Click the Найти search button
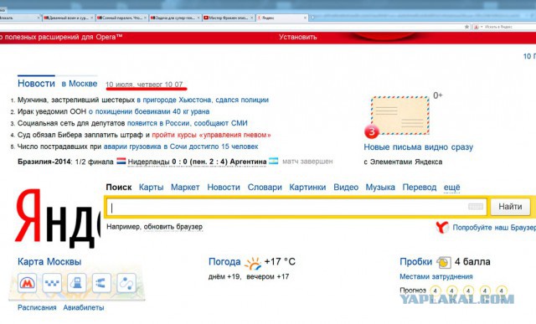Viewport: 536px width, 324px height. coord(510,207)
